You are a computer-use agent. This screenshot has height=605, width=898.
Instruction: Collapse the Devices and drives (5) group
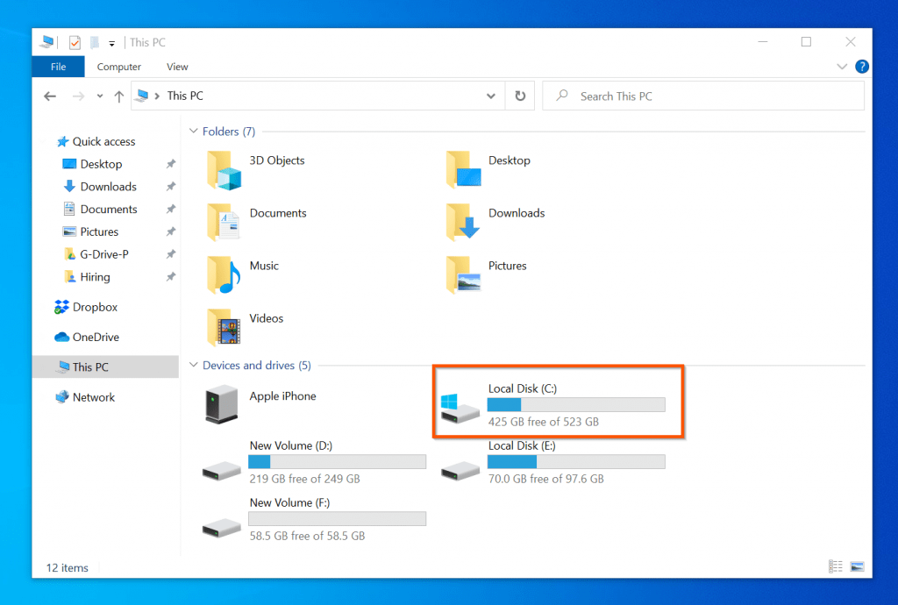194,365
